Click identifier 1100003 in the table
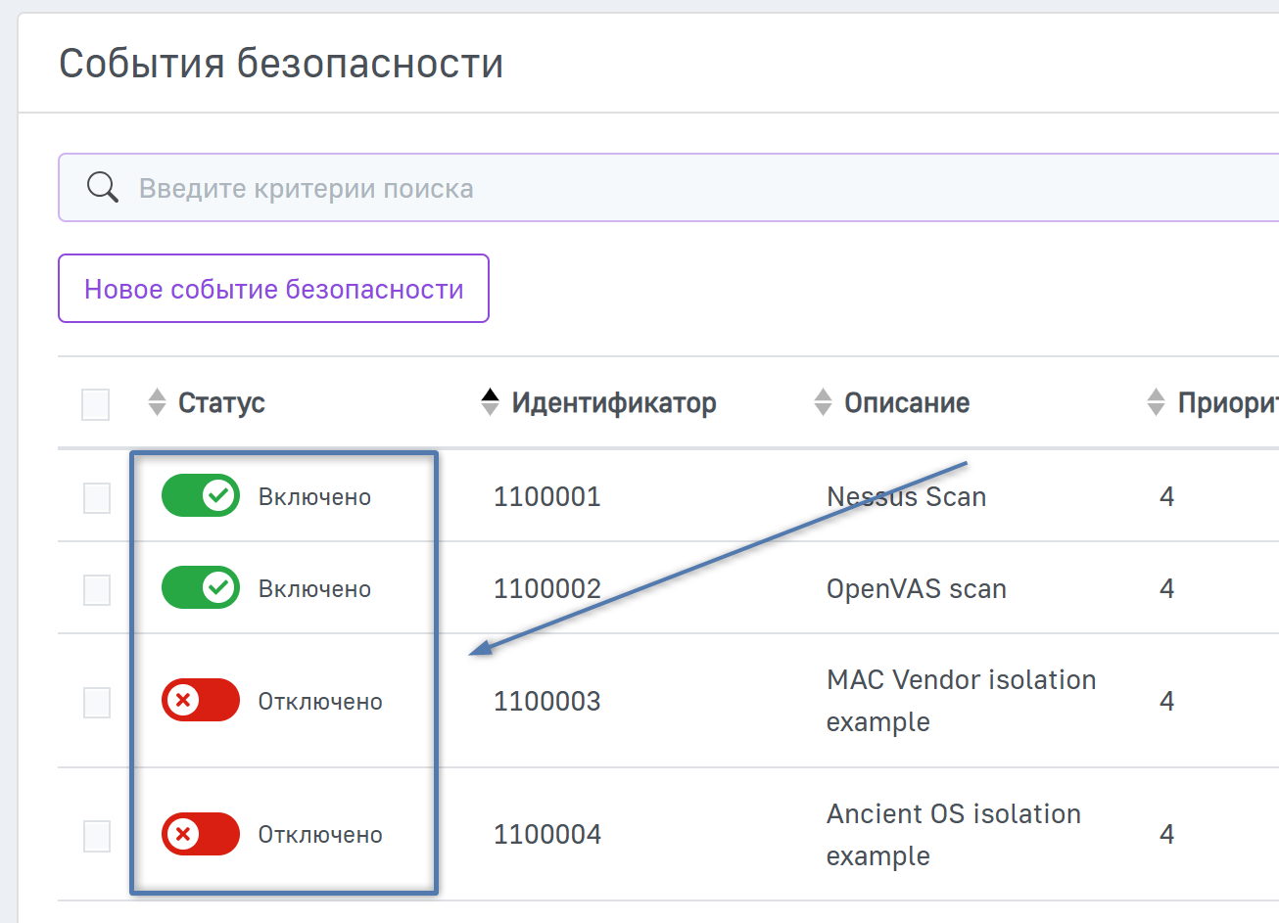 546,702
